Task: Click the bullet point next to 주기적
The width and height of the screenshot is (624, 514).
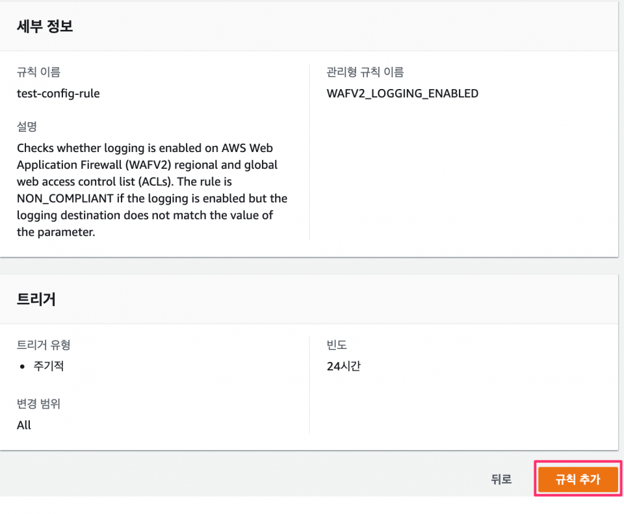Action: [x=21, y=365]
